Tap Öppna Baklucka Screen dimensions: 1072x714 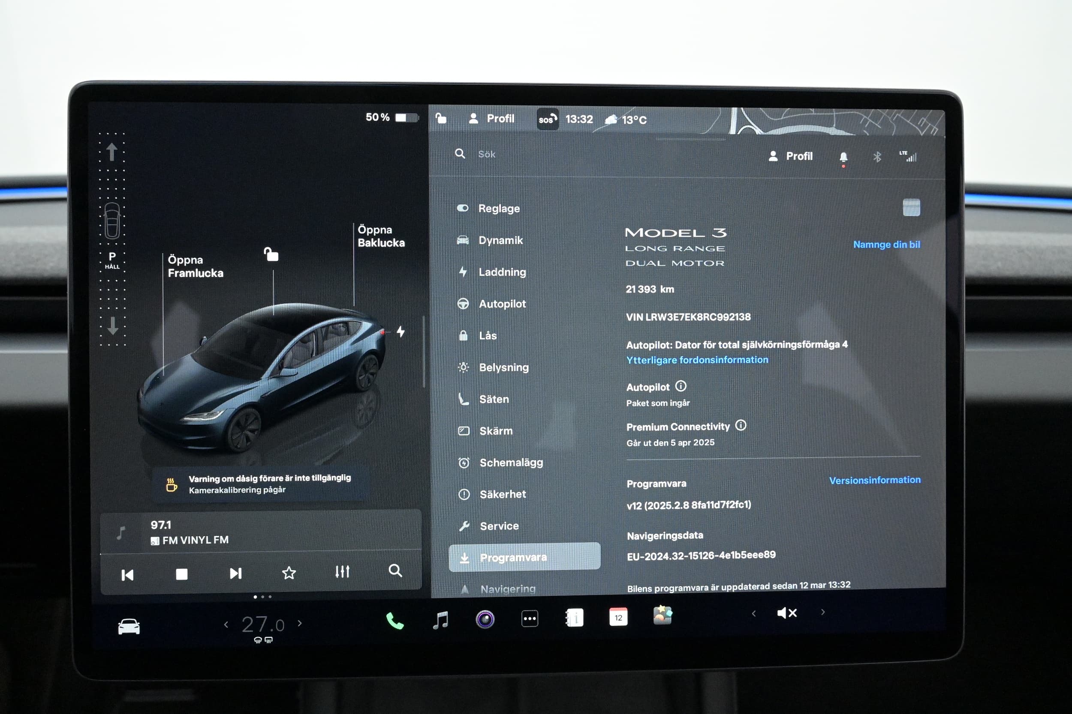pyautogui.click(x=381, y=236)
